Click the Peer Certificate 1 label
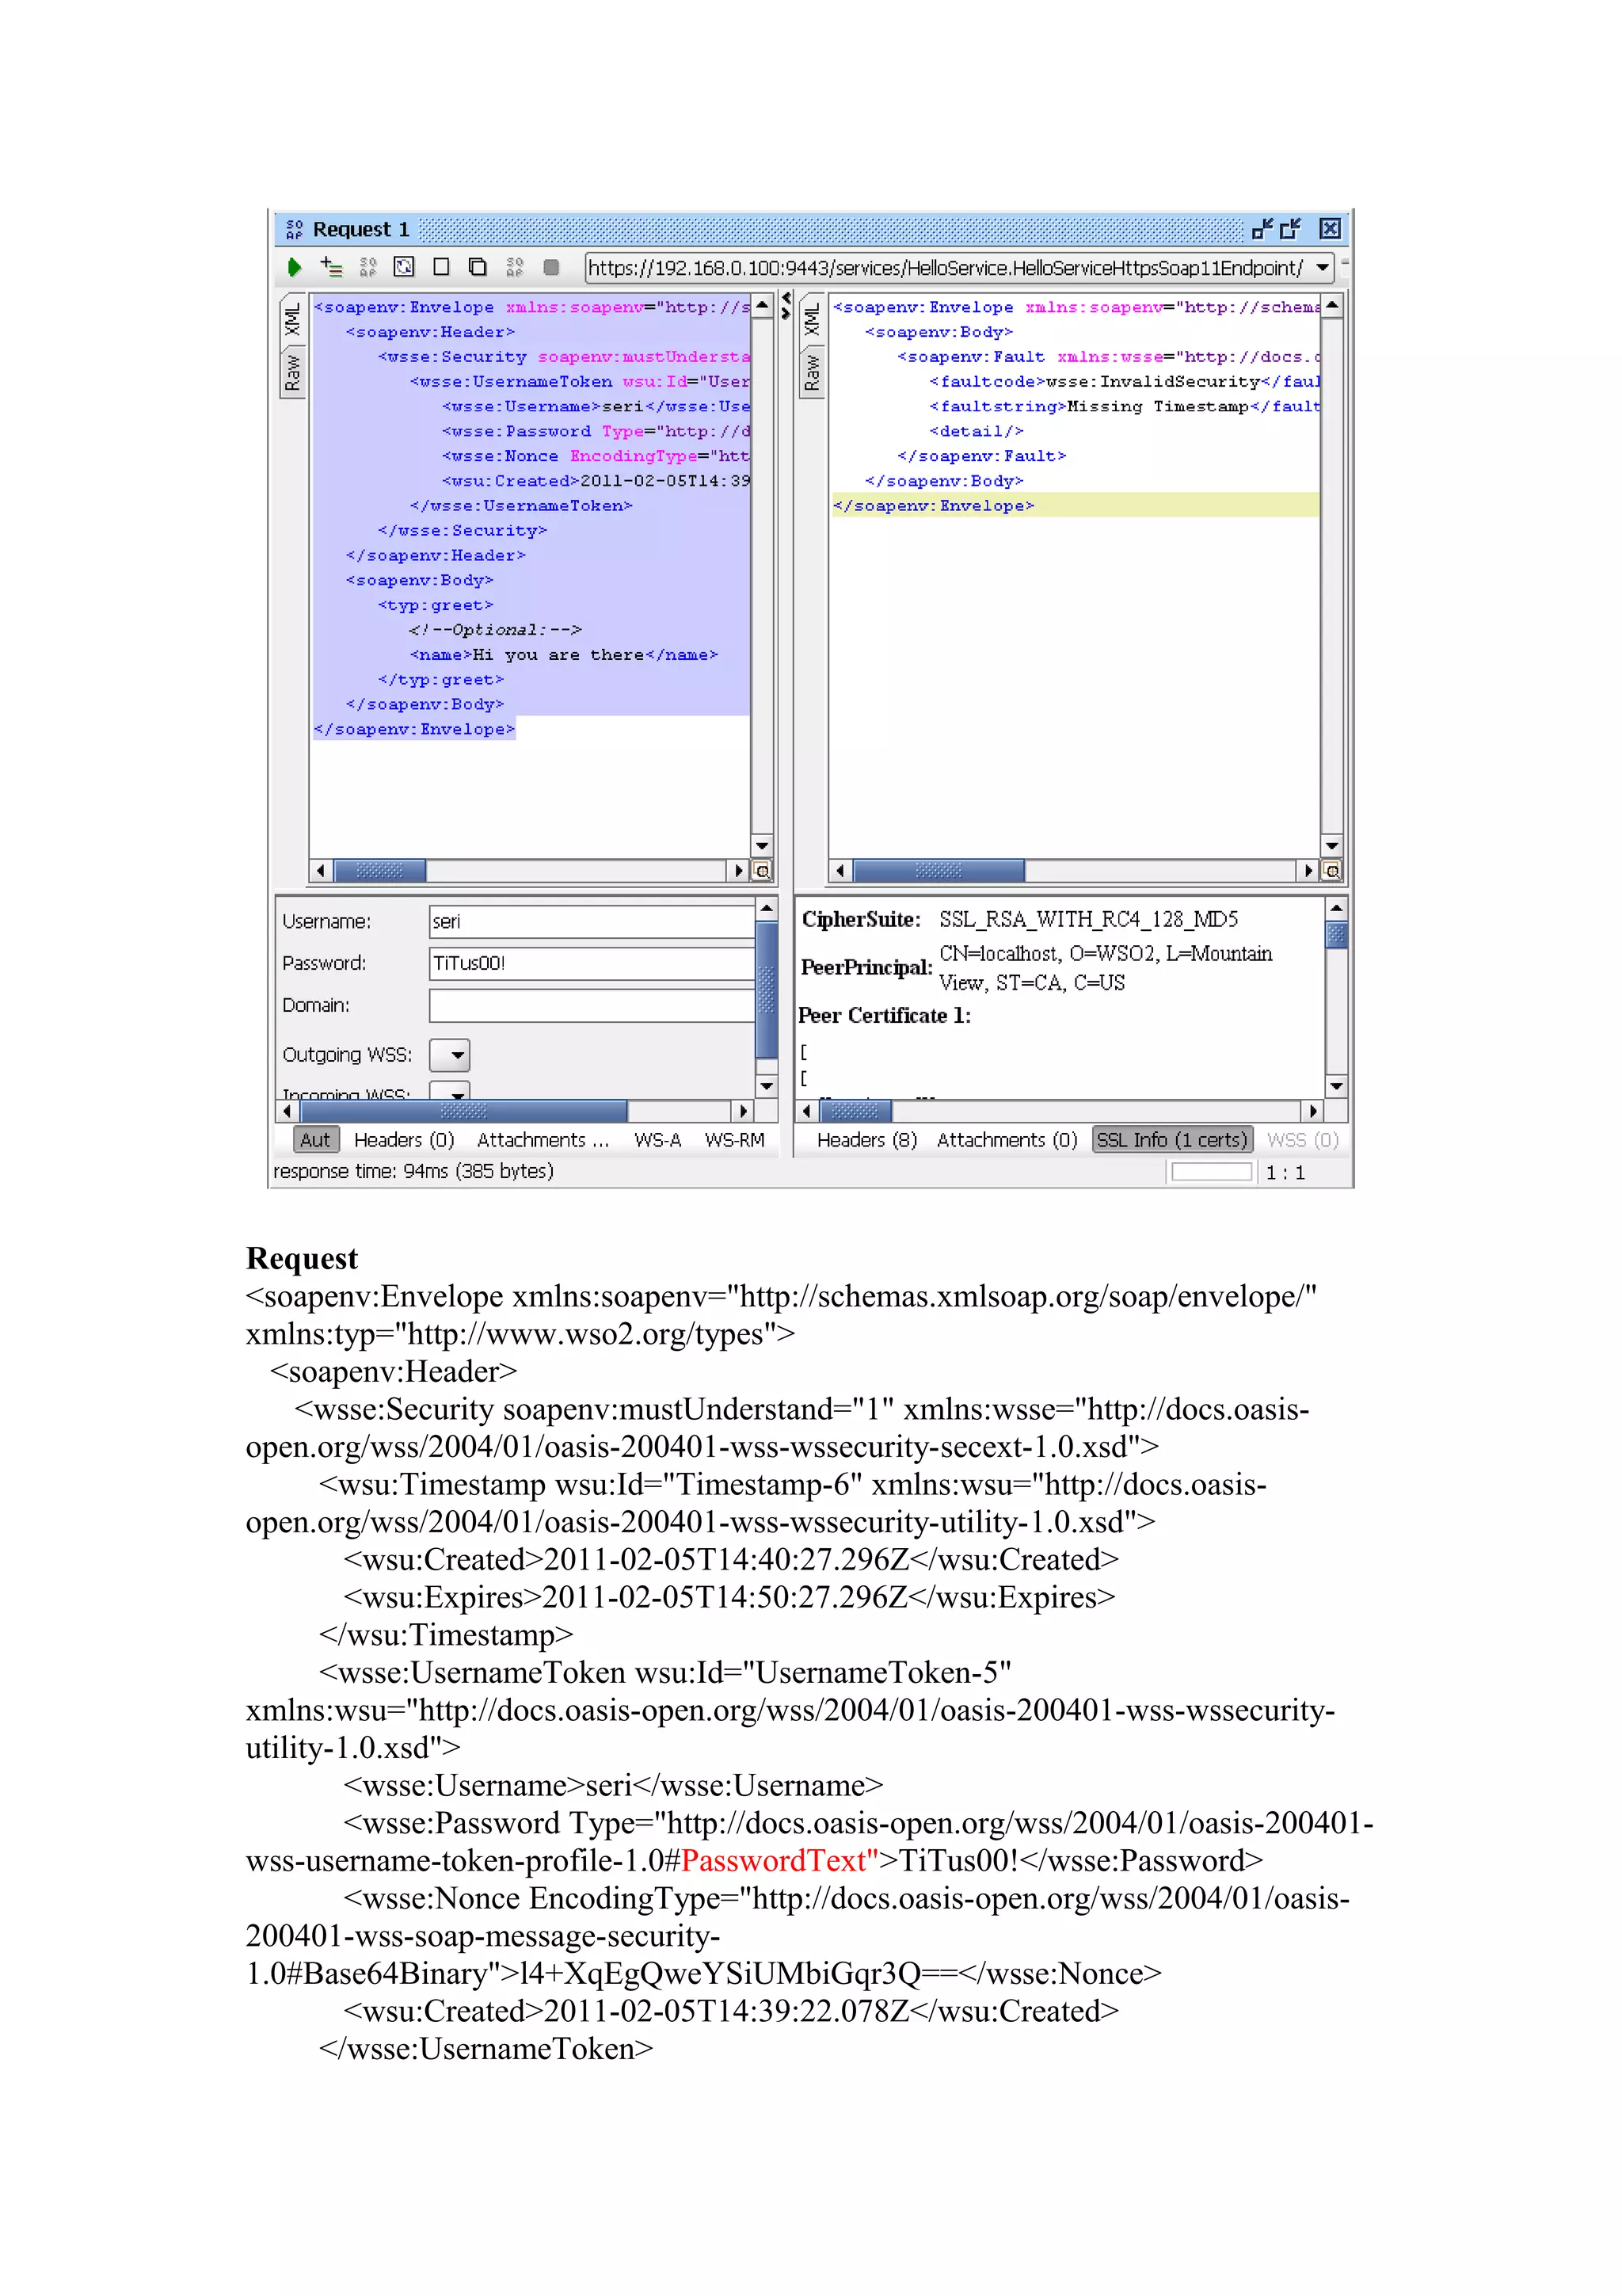The width and height of the screenshot is (1622, 2296). 885,1015
